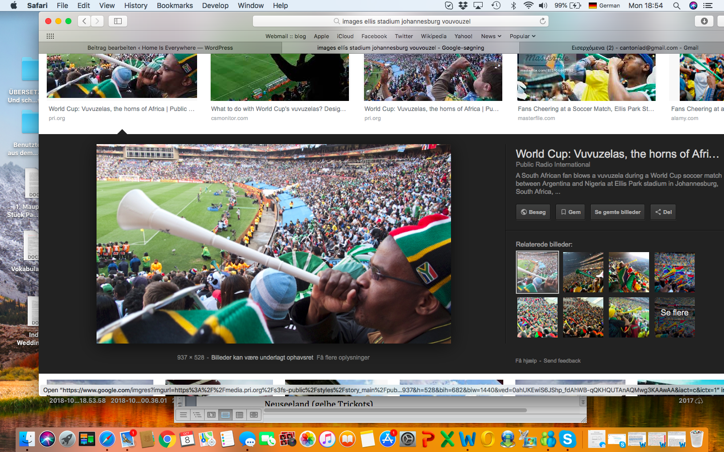The height and width of the screenshot is (452, 724).
Task: Open the History menu
Action: point(136,6)
